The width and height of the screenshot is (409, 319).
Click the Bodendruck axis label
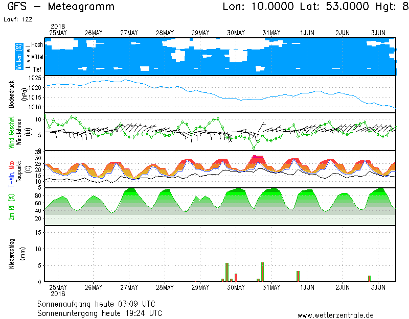click(x=11, y=93)
